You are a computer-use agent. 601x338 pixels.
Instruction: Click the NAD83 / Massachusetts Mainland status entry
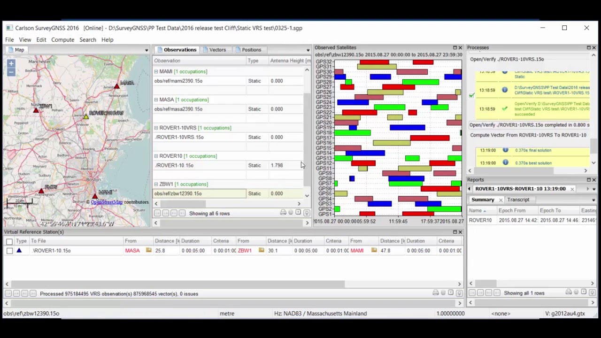pos(320,314)
